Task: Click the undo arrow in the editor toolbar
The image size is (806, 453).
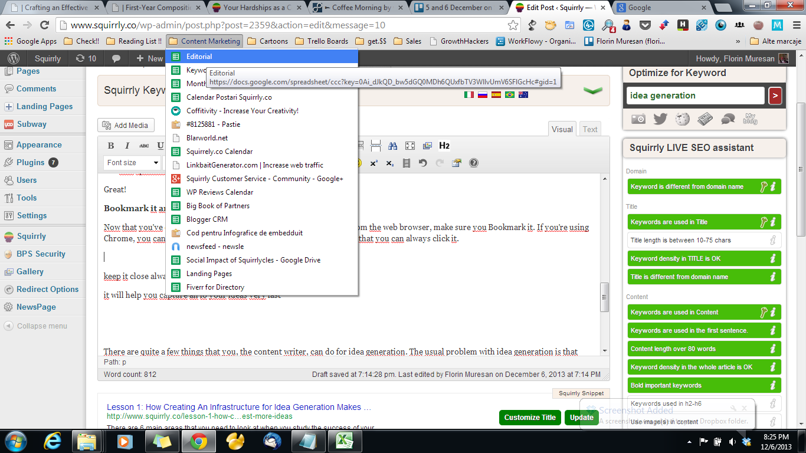Action: [422, 163]
